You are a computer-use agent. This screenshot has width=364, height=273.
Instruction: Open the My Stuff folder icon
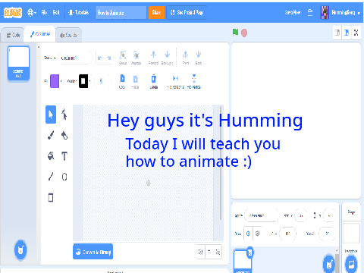310,12
